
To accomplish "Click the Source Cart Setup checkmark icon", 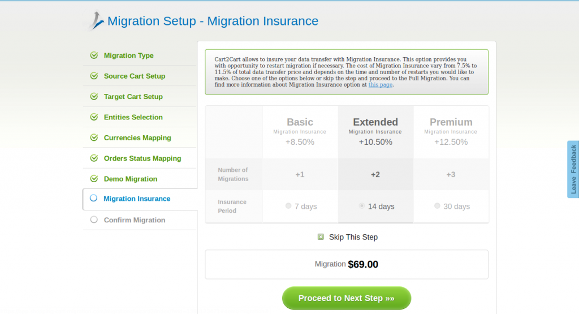I will pyautogui.click(x=94, y=76).
